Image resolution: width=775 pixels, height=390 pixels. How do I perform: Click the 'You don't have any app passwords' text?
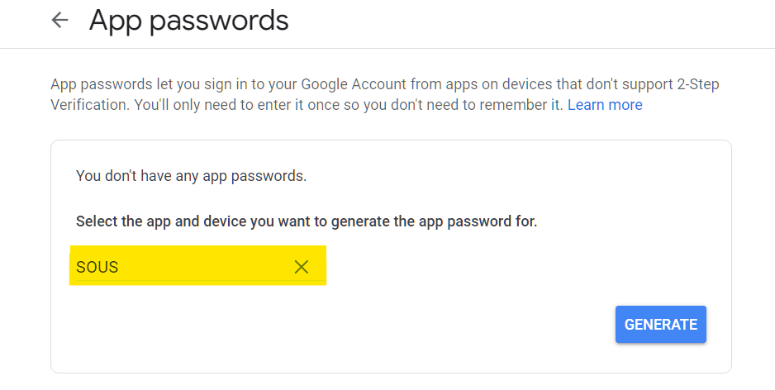192,176
